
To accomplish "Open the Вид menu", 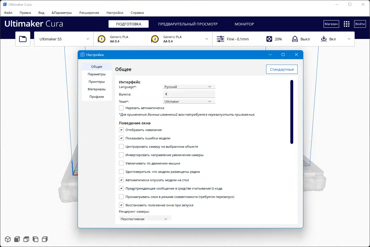I will pyautogui.click(x=41, y=13).
